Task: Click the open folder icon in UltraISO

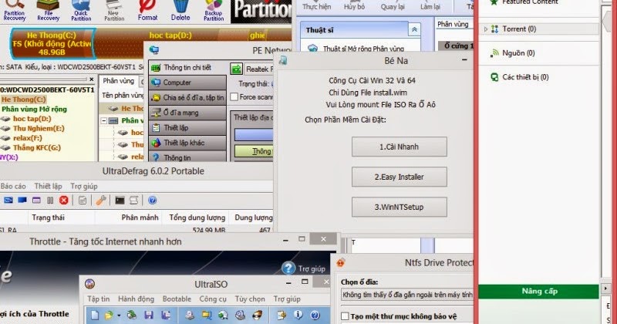Action: 108,315
